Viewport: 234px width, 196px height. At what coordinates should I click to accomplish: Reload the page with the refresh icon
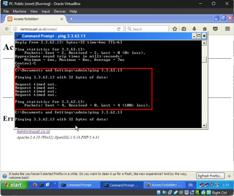click(x=119, y=29)
